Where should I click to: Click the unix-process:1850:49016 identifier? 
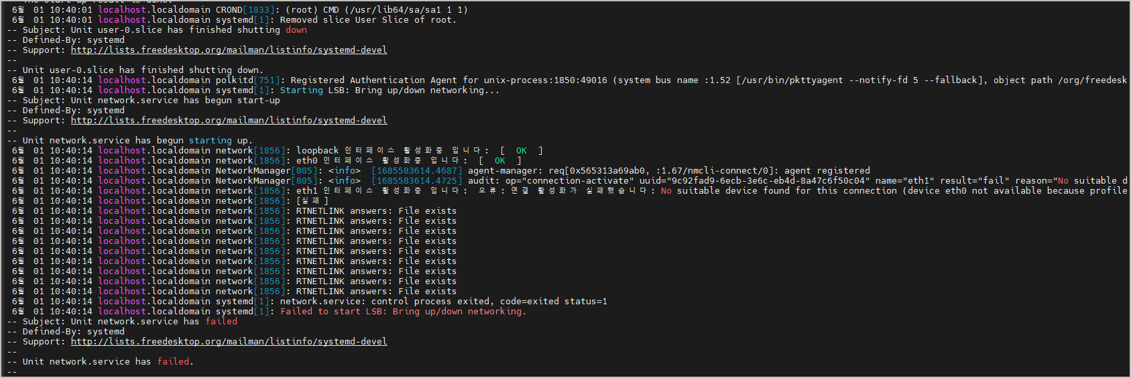pyautogui.click(x=546, y=80)
